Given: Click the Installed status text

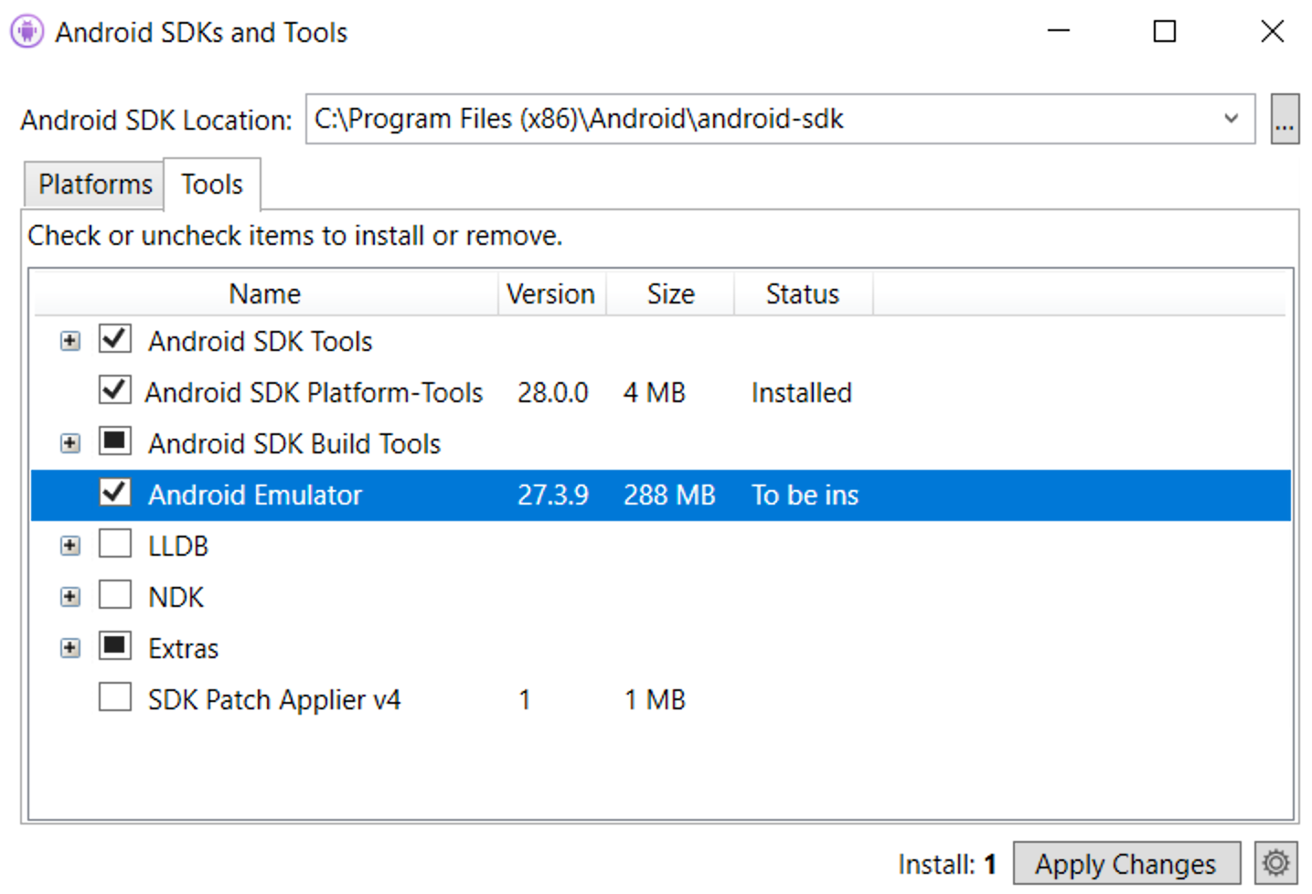Looking at the screenshot, I should pos(802,392).
